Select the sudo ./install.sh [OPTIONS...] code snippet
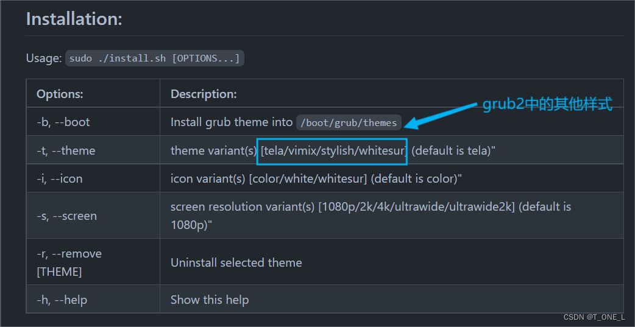Screen dimensions: 635x327 [155, 58]
